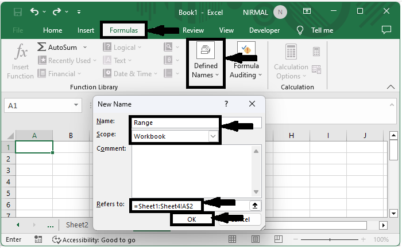Click OK in New Name dialog
The image size is (402, 248).
192,219
